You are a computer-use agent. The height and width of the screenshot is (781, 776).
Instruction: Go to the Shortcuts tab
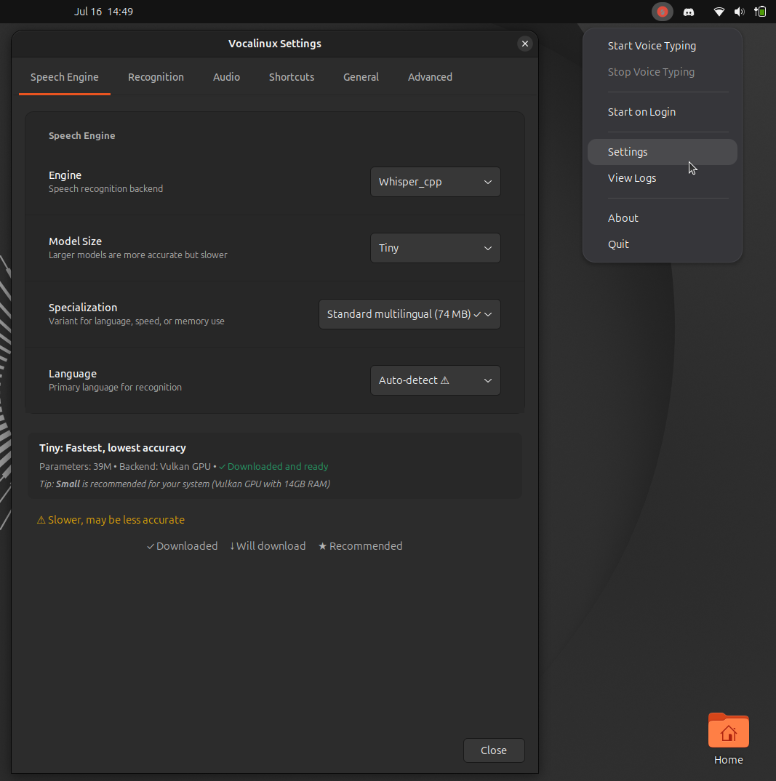coord(292,77)
